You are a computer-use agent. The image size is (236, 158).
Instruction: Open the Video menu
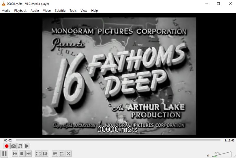tap(47, 11)
